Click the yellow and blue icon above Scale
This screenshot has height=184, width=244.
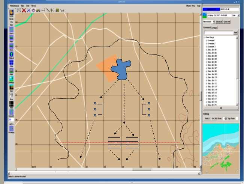pos(11,12)
